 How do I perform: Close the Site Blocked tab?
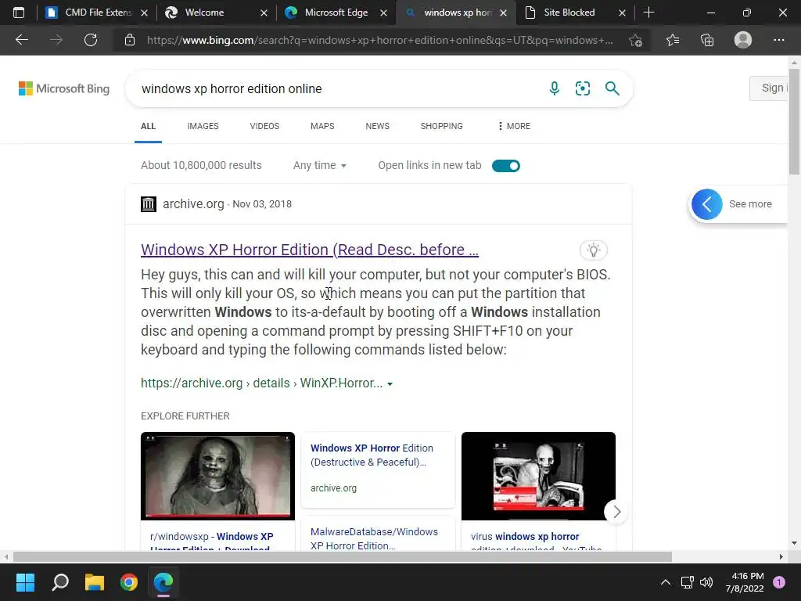[622, 13]
